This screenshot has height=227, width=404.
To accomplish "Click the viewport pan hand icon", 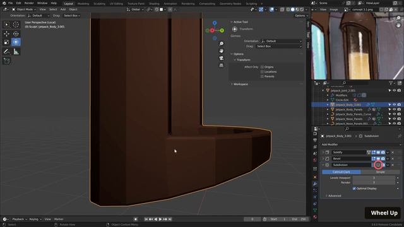I will click(x=222, y=50).
